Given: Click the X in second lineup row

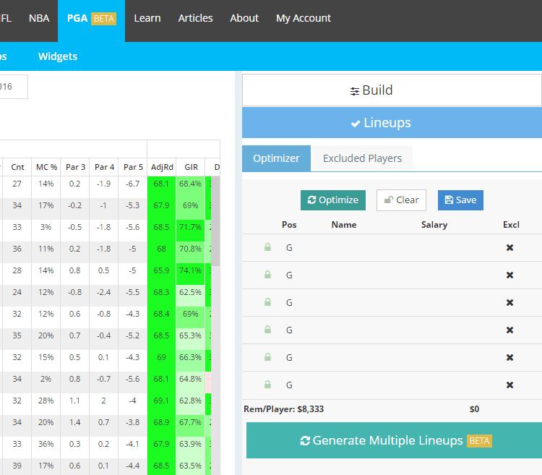Looking at the screenshot, I should (x=509, y=275).
